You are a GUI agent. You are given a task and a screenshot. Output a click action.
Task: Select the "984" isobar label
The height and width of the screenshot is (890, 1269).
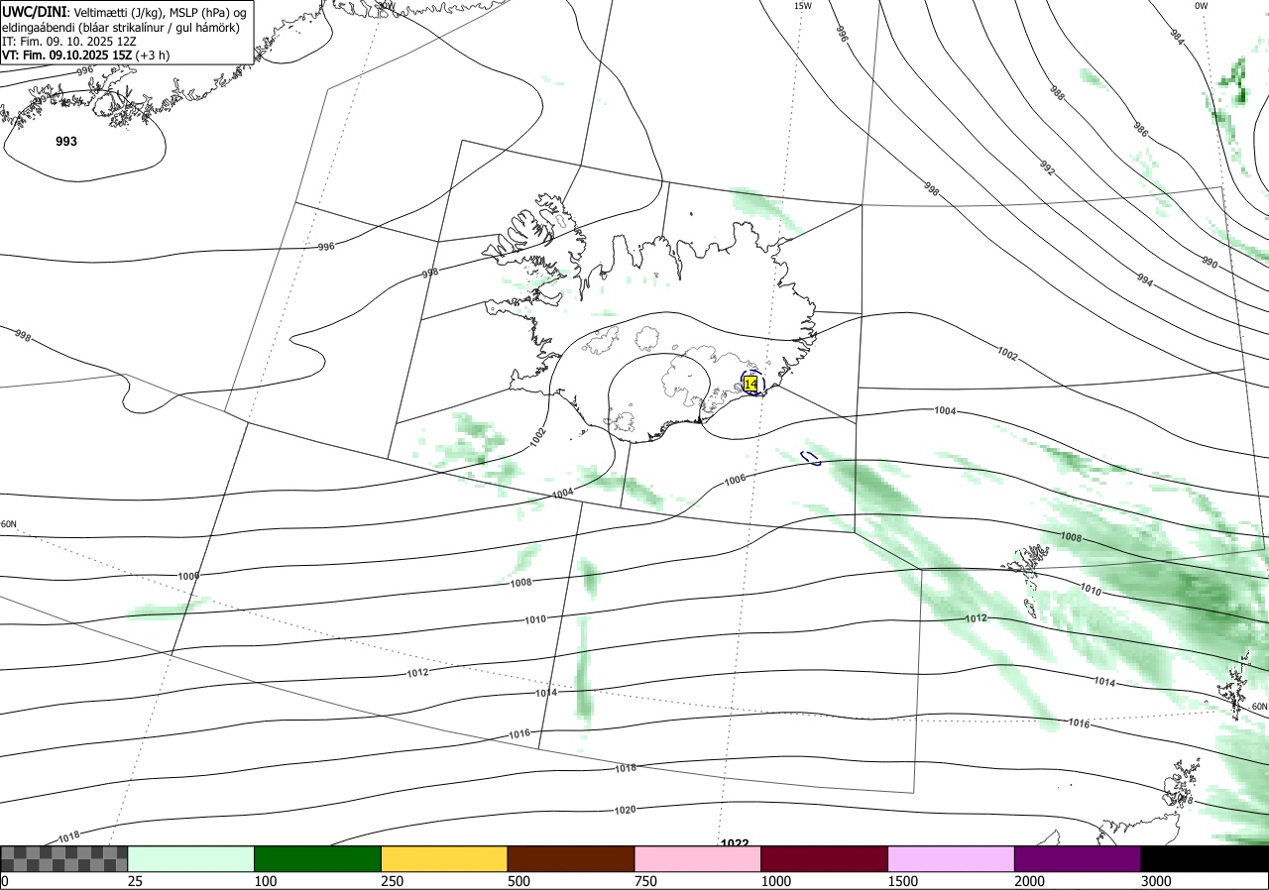tap(1177, 38)
